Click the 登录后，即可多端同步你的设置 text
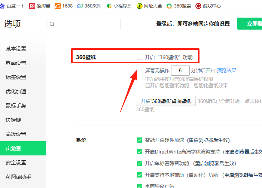This screenshot has height=188, width=262. (x=193, y=24)
